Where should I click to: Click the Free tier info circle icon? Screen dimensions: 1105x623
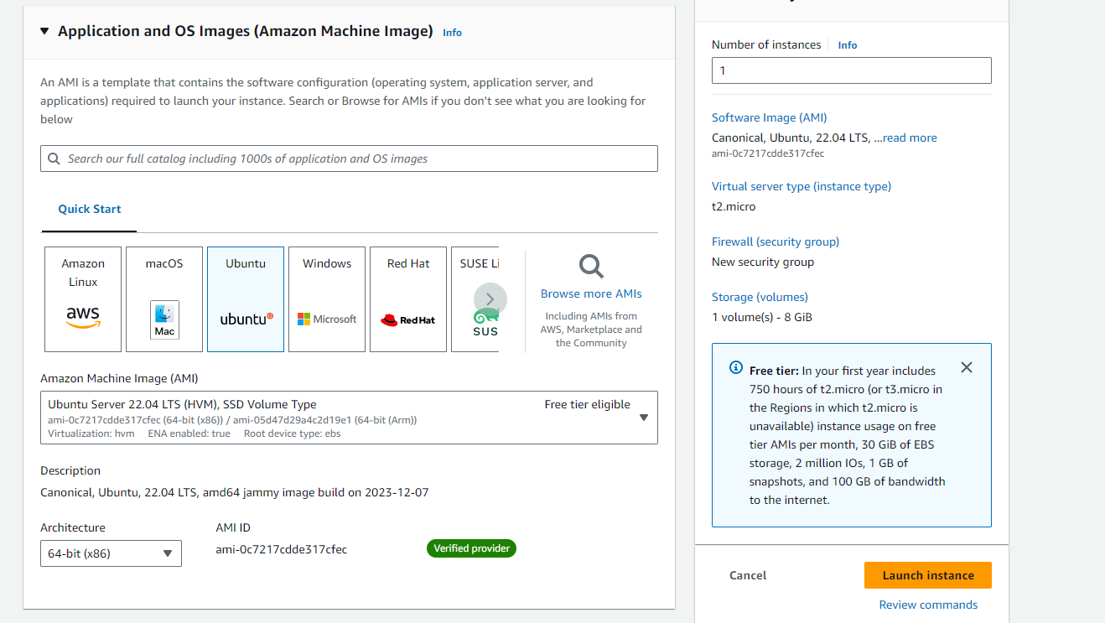pos(736,367)
